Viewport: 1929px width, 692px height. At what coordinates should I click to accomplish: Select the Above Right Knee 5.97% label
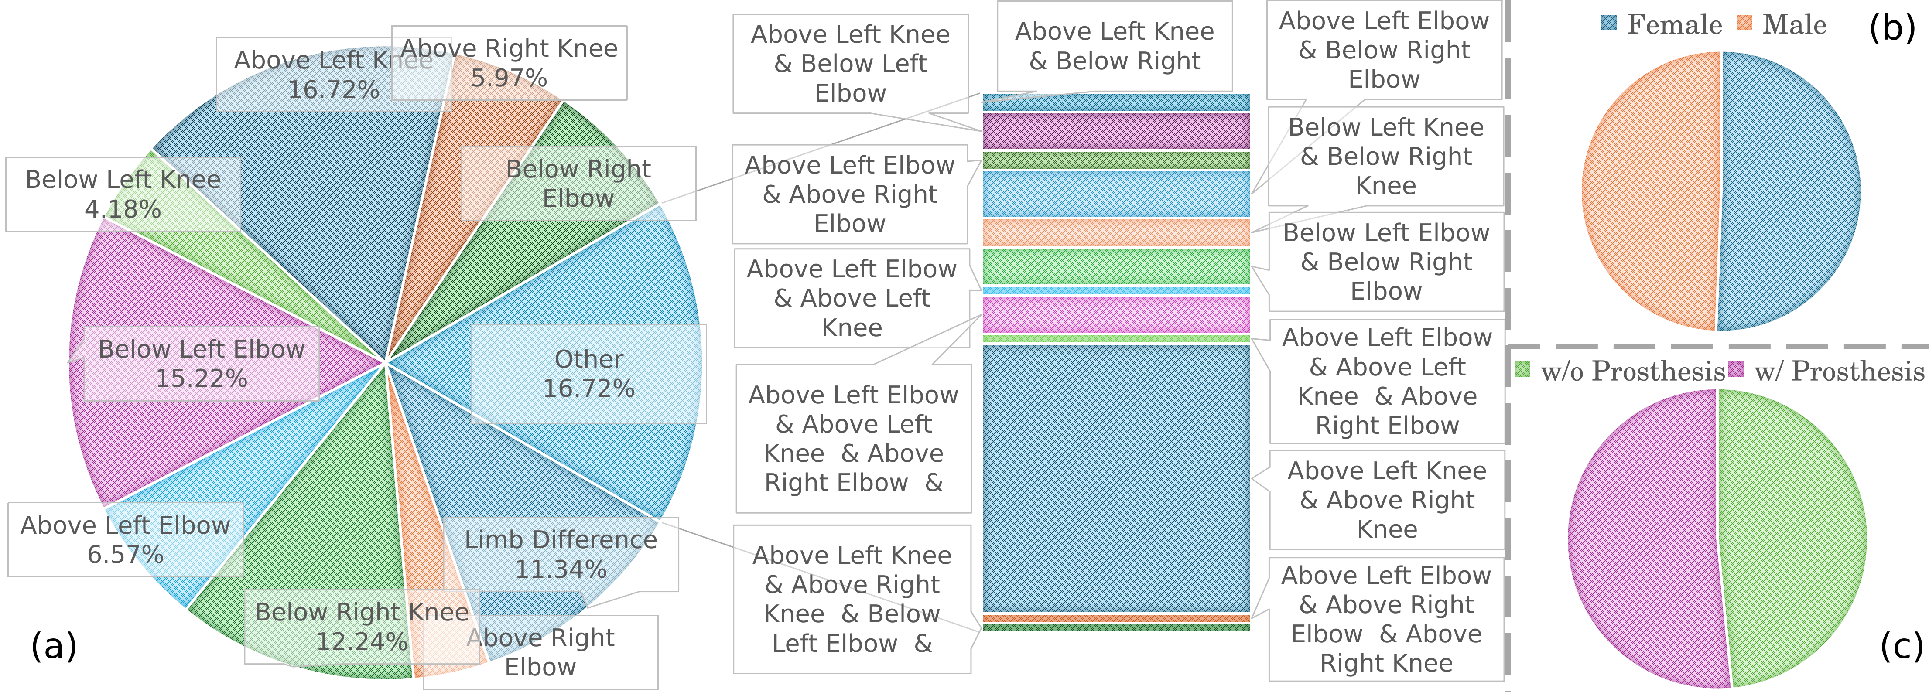(x=509, y=63)
